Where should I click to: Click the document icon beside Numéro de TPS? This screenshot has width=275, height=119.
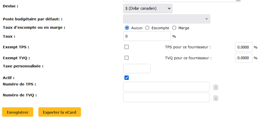[x=216, y=87]
